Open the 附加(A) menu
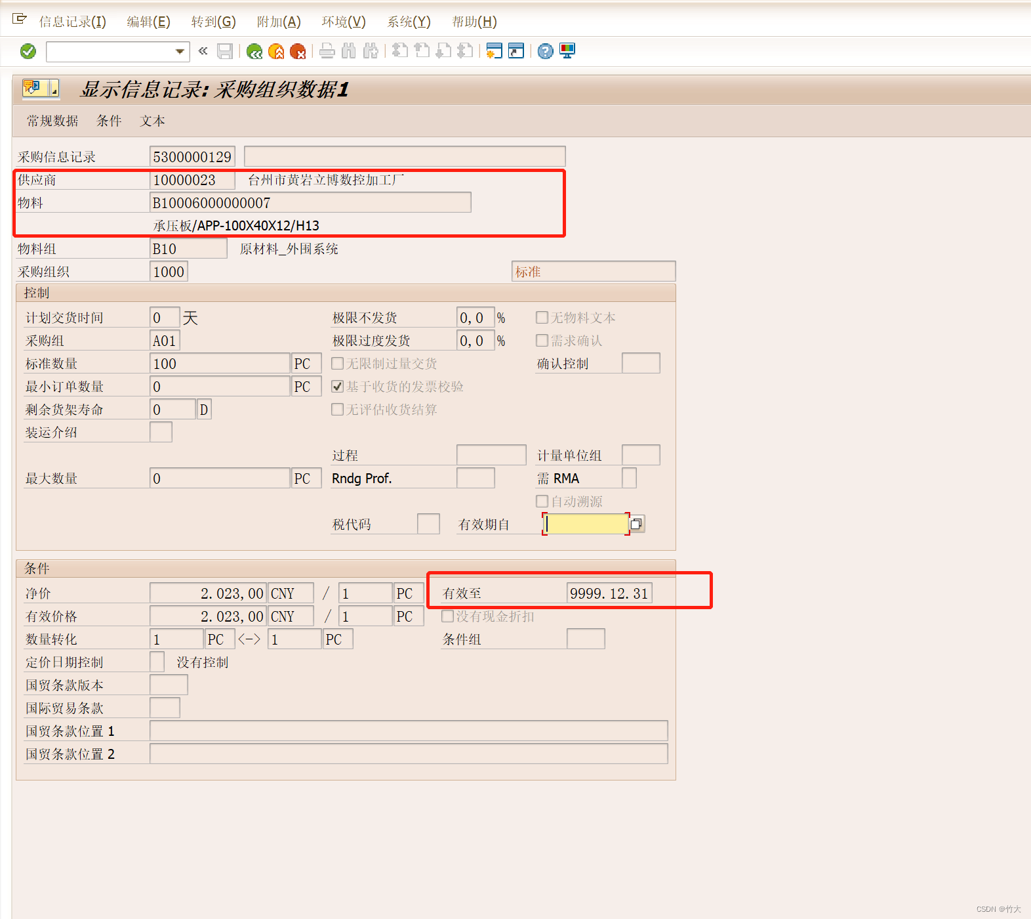1031x919 pixels. click(279, 22)
